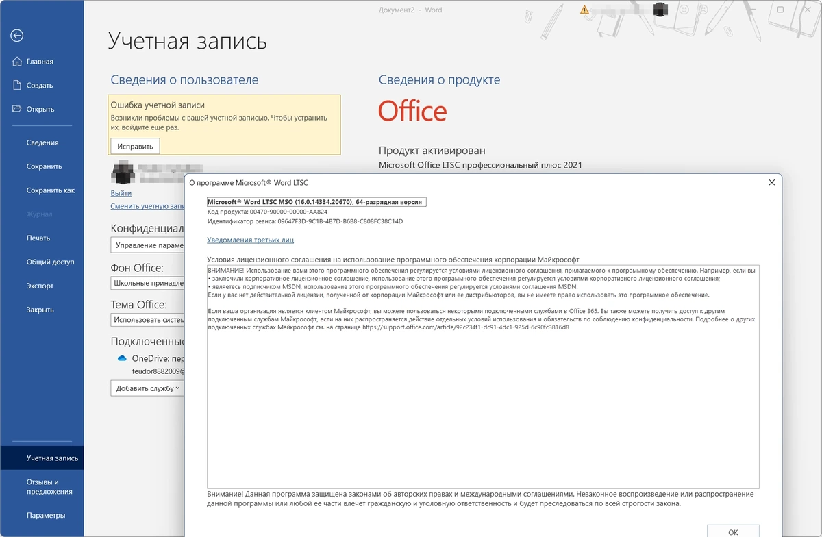Click the Выйти sign-out link
The image size is (822, 537).
click(121, 193)
